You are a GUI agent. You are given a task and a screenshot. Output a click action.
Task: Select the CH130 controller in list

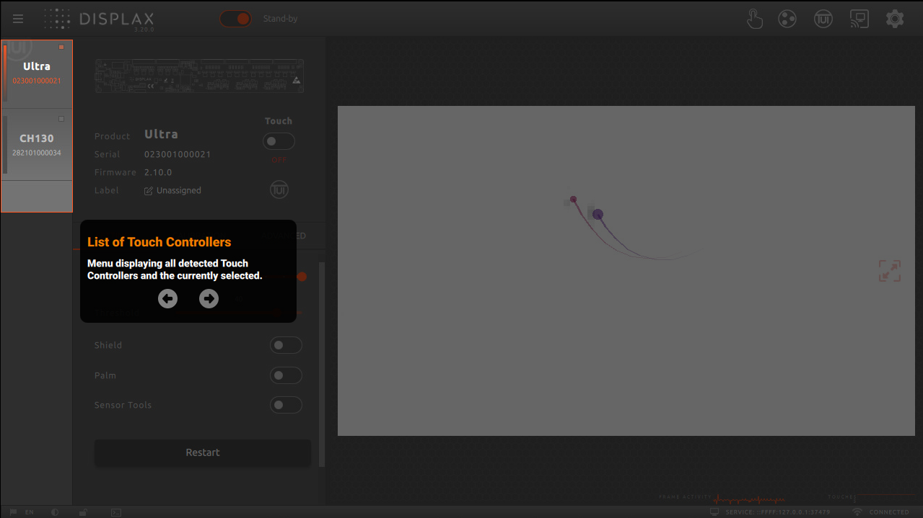pyautogui.click(x=37, y=144)
